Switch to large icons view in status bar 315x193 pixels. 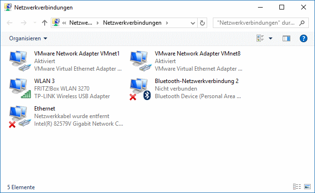click(x=307, y=187)
